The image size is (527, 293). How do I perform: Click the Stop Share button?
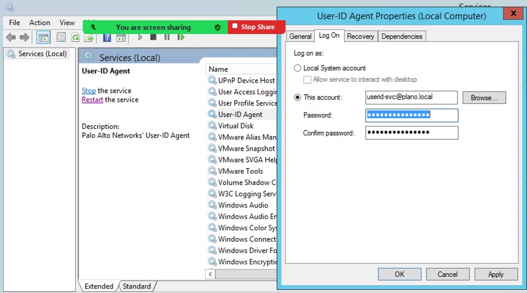256,27
